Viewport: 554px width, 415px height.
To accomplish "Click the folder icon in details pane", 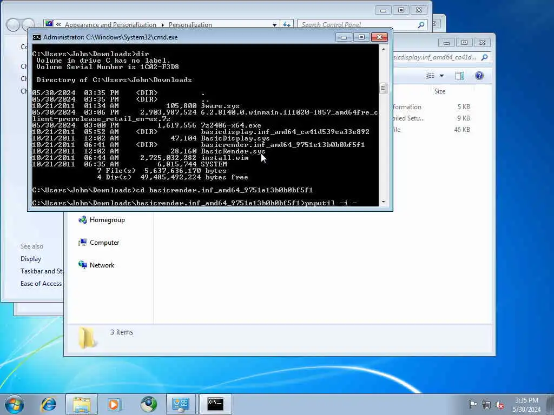I will [x=87, y=338].
